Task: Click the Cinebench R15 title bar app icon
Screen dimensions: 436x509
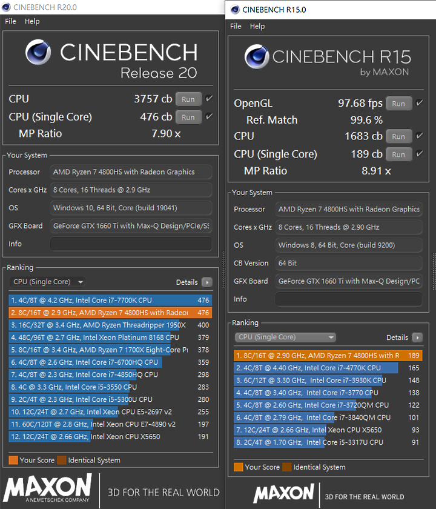Action: coord(235,10)
